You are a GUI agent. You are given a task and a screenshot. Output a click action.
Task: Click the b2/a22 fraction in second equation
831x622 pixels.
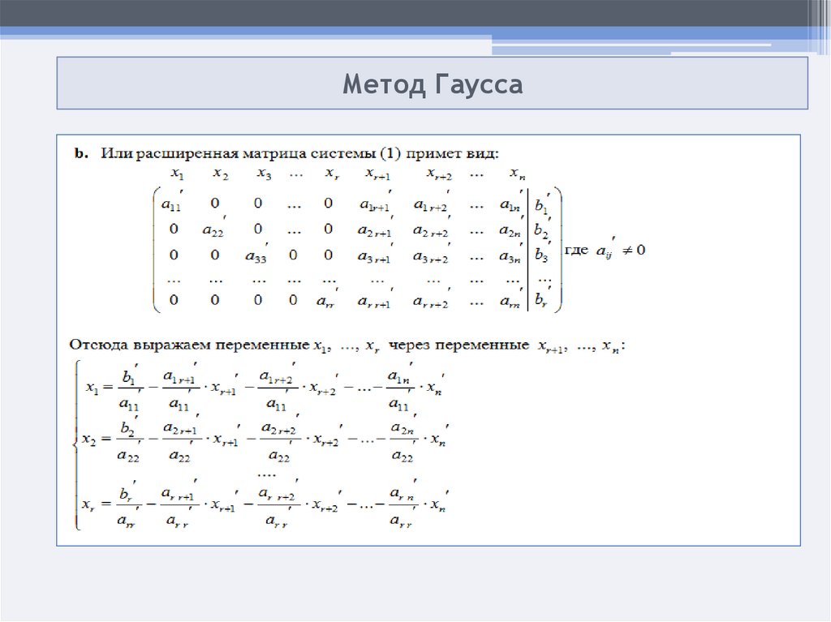pos(128,441)
